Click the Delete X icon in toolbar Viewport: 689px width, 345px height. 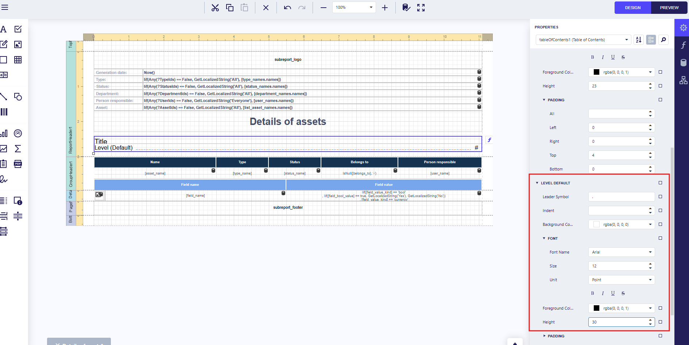pyautogui.click(x=266, y=8)
